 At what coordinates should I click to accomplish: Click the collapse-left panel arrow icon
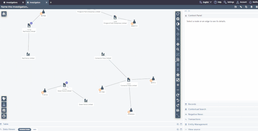185,11
